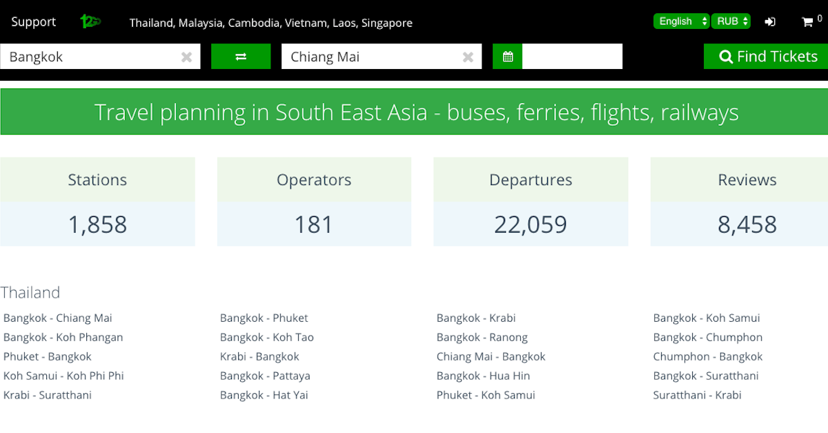Open the shopping cart
The image size is (828, 433).
click(x=807, y=22)
